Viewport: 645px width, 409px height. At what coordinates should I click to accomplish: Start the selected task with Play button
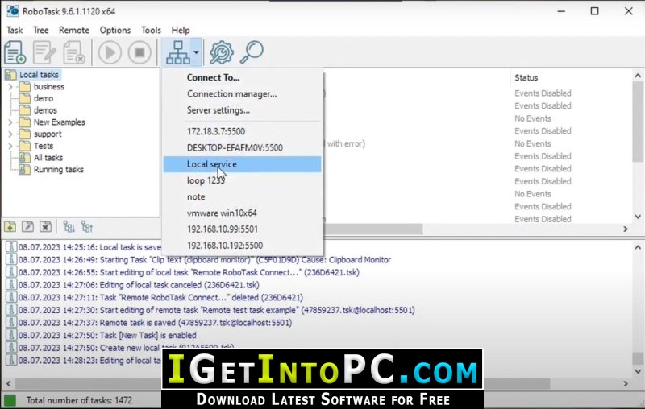[110, 52]
